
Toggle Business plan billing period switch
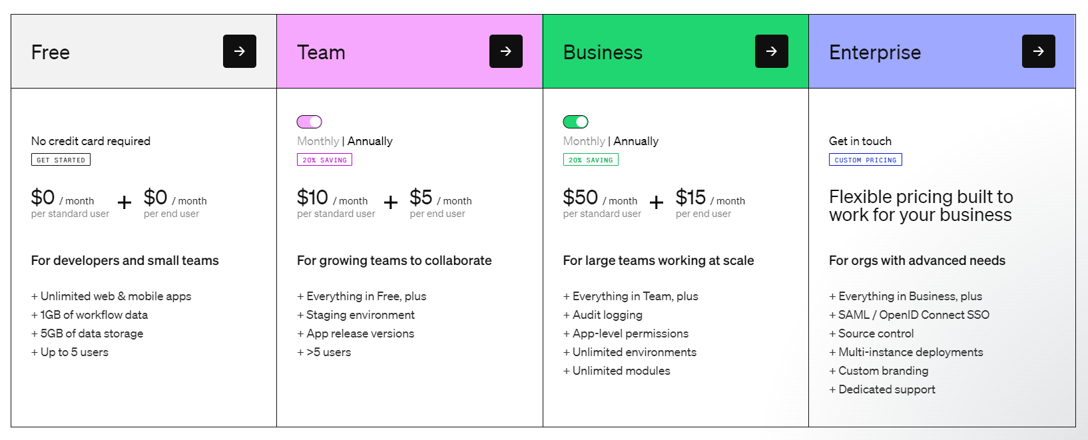coord(575,122)
